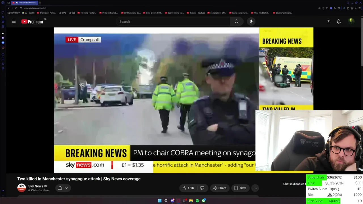Open 'Secret filming exp...' bookmark
The image size is (363, 204).
click(x=174, y=13)
